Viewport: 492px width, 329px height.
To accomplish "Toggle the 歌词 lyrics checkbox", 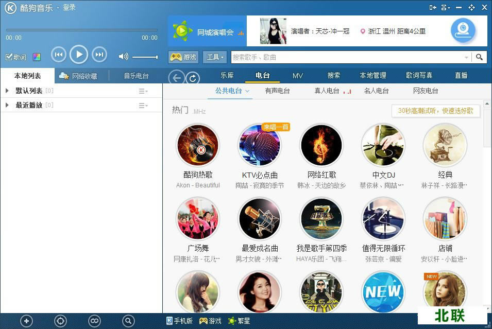I will 9,57.
